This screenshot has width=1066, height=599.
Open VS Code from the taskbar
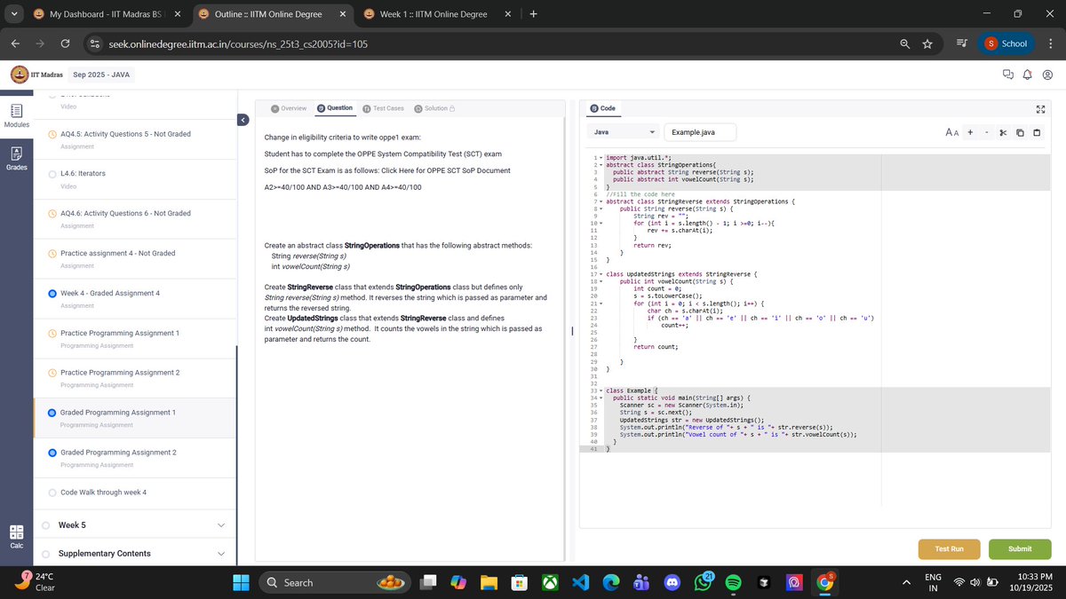click(x=581, y=582)
